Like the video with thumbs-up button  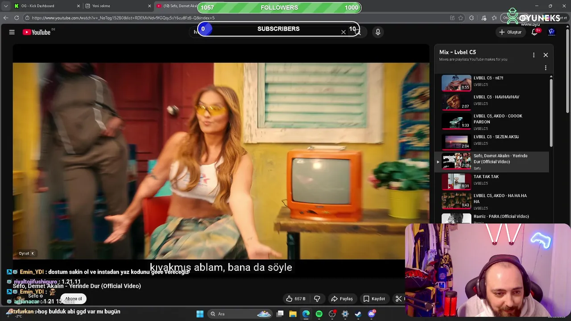(296, 299)
